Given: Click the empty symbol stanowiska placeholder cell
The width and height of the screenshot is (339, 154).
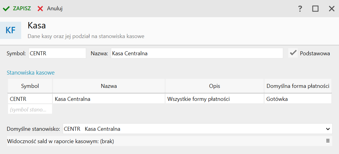Looking at the screenshot, I should [x=30, y=109].
